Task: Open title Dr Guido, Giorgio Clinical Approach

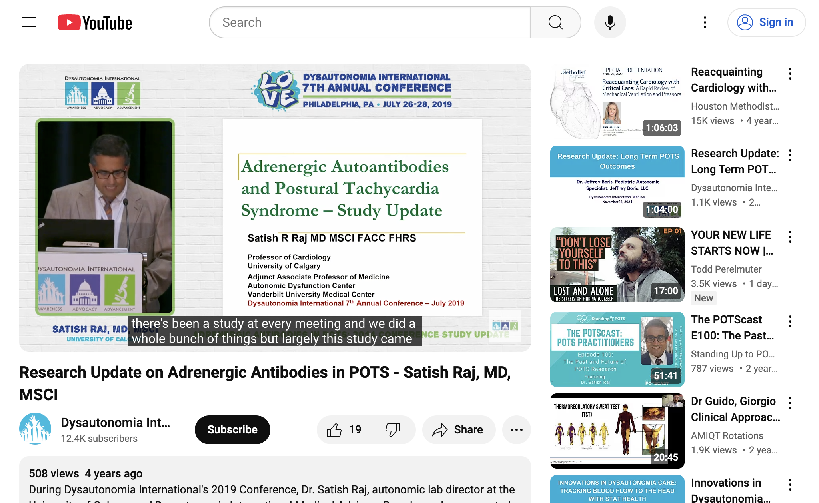Action: (x=735, y=409)
